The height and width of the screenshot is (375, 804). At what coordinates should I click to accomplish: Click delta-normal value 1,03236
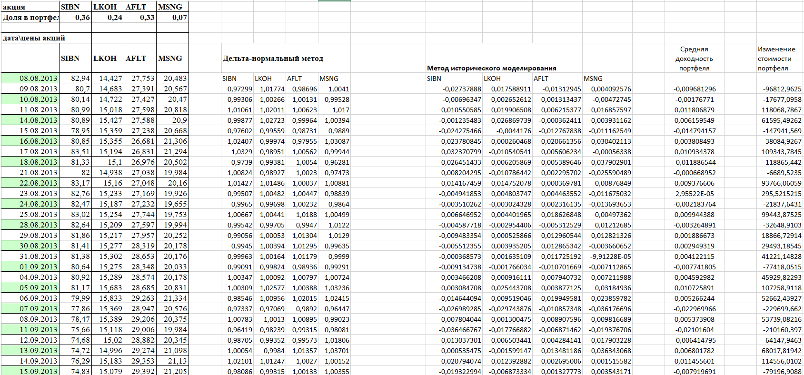(334, 288)
